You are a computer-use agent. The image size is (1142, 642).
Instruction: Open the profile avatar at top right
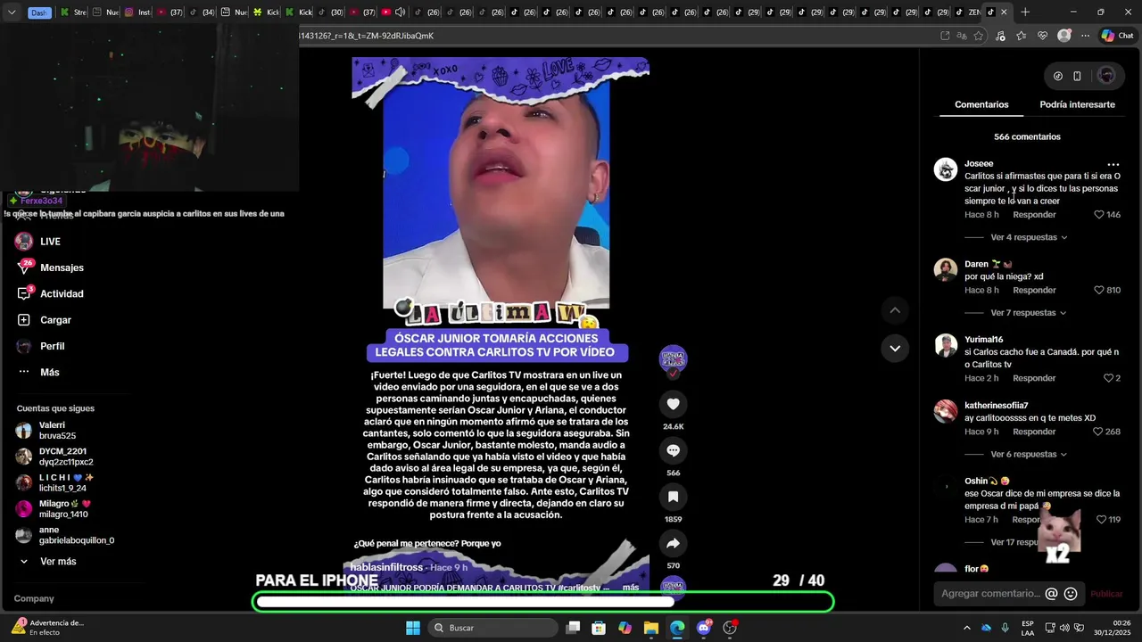1106,76
